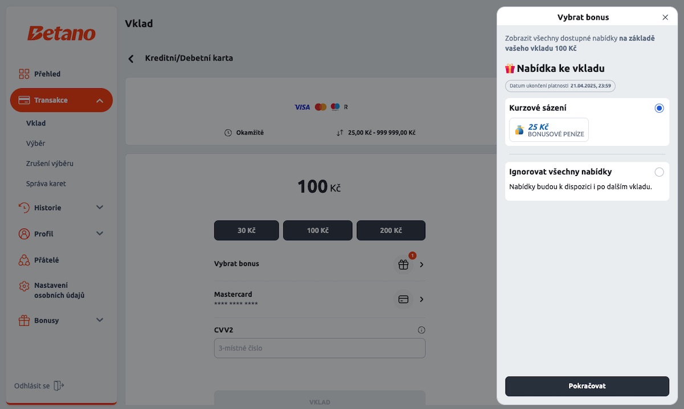Click the card icon in Mastercard row
The image size is (684, 409).
click(404, 300)
